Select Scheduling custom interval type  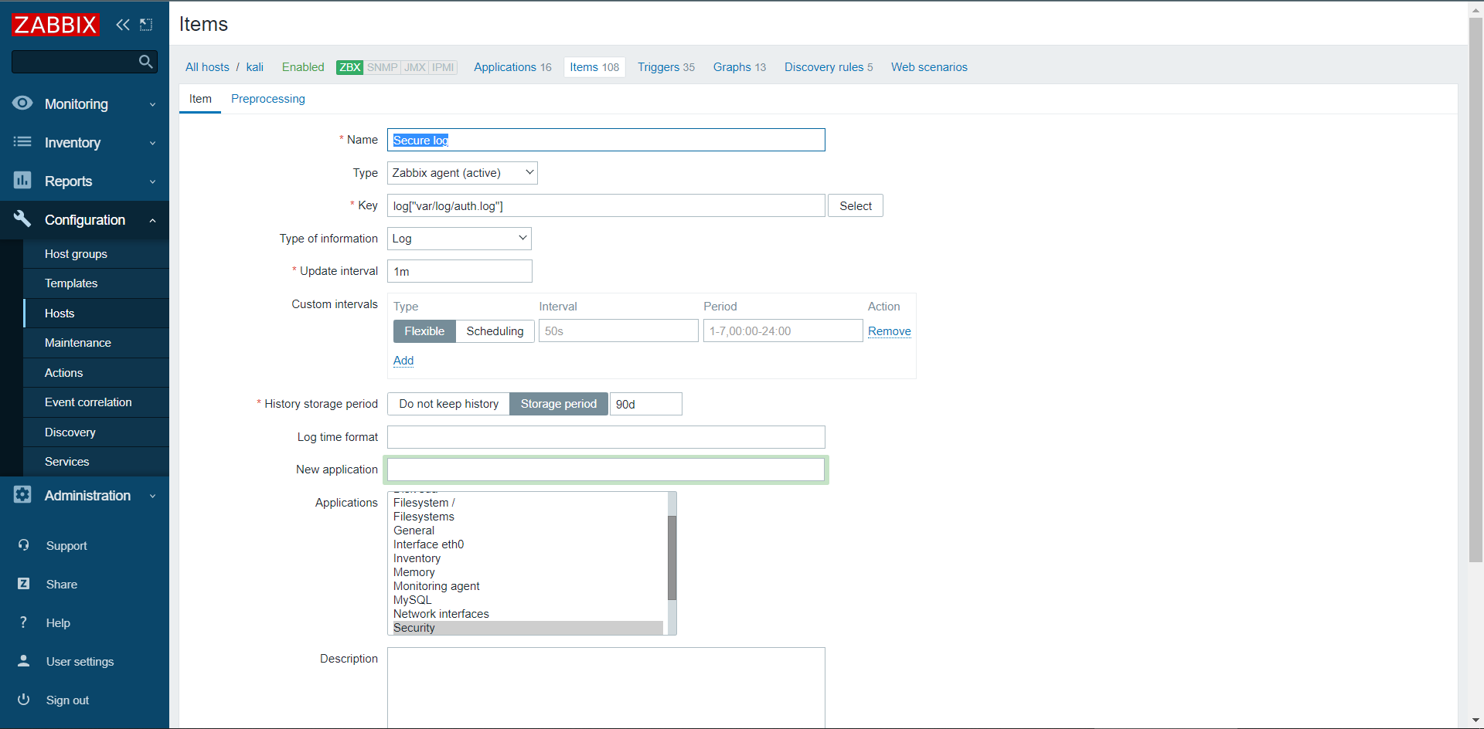(495, 331)
